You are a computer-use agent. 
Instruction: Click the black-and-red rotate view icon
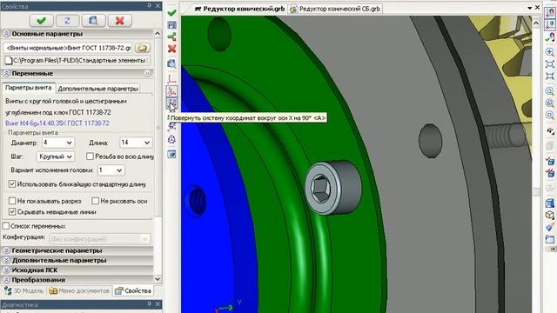click(550, 131)
